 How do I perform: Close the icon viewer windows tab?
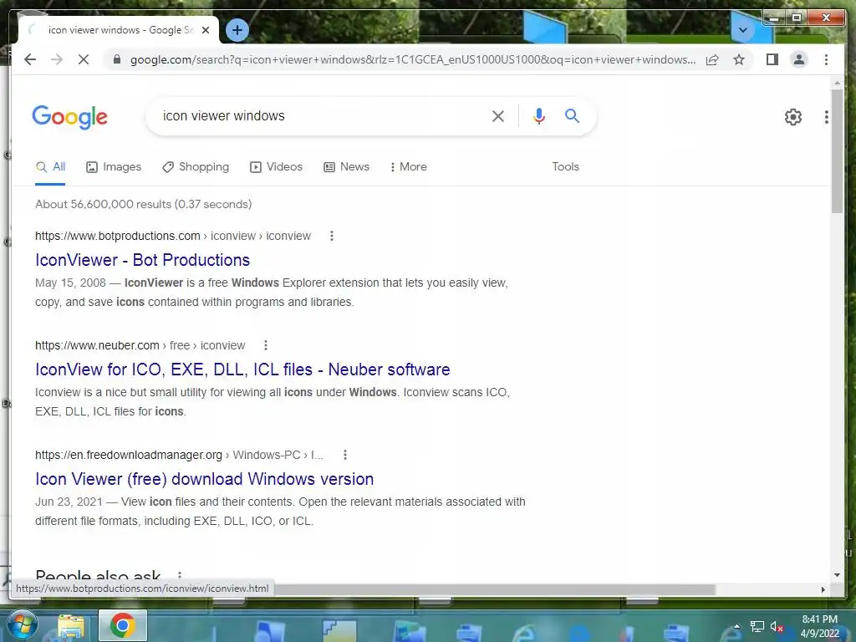(x=206, y=30)
